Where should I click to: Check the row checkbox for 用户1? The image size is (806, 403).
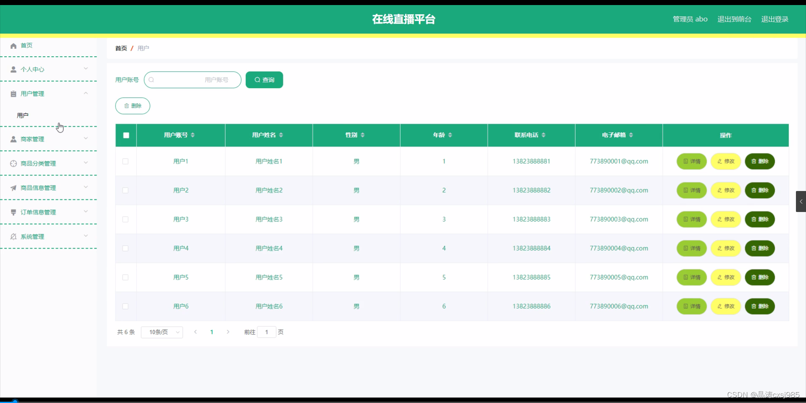pyautogui.click(x=125, y=161)
